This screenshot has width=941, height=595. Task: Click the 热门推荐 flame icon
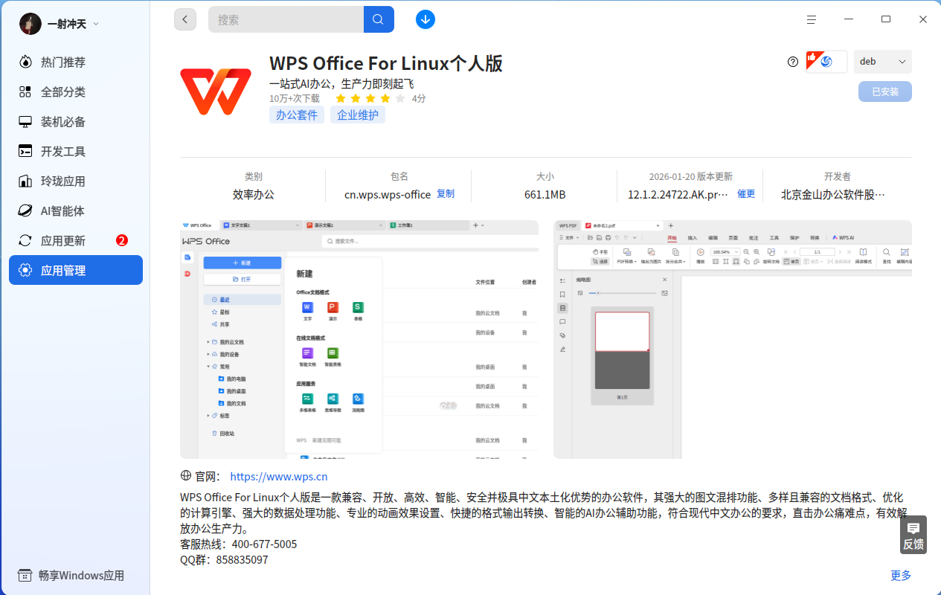click(x=25, y=62)
